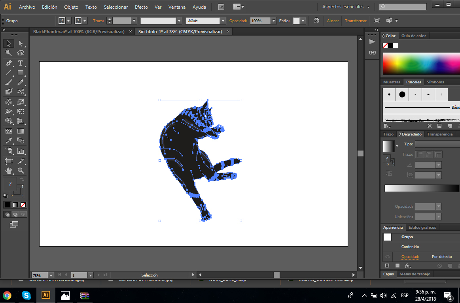Expand the Aspectos esenciales workspace dropdown
Viewport: 460px width, 303px height.
pyautogui.click(x=368, y=7)
